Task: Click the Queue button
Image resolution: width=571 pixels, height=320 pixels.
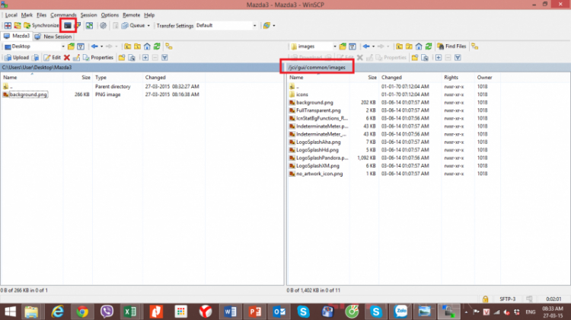Action: [134, 25]
